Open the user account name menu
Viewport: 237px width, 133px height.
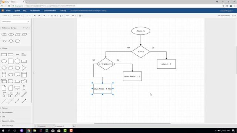[226, 11]
